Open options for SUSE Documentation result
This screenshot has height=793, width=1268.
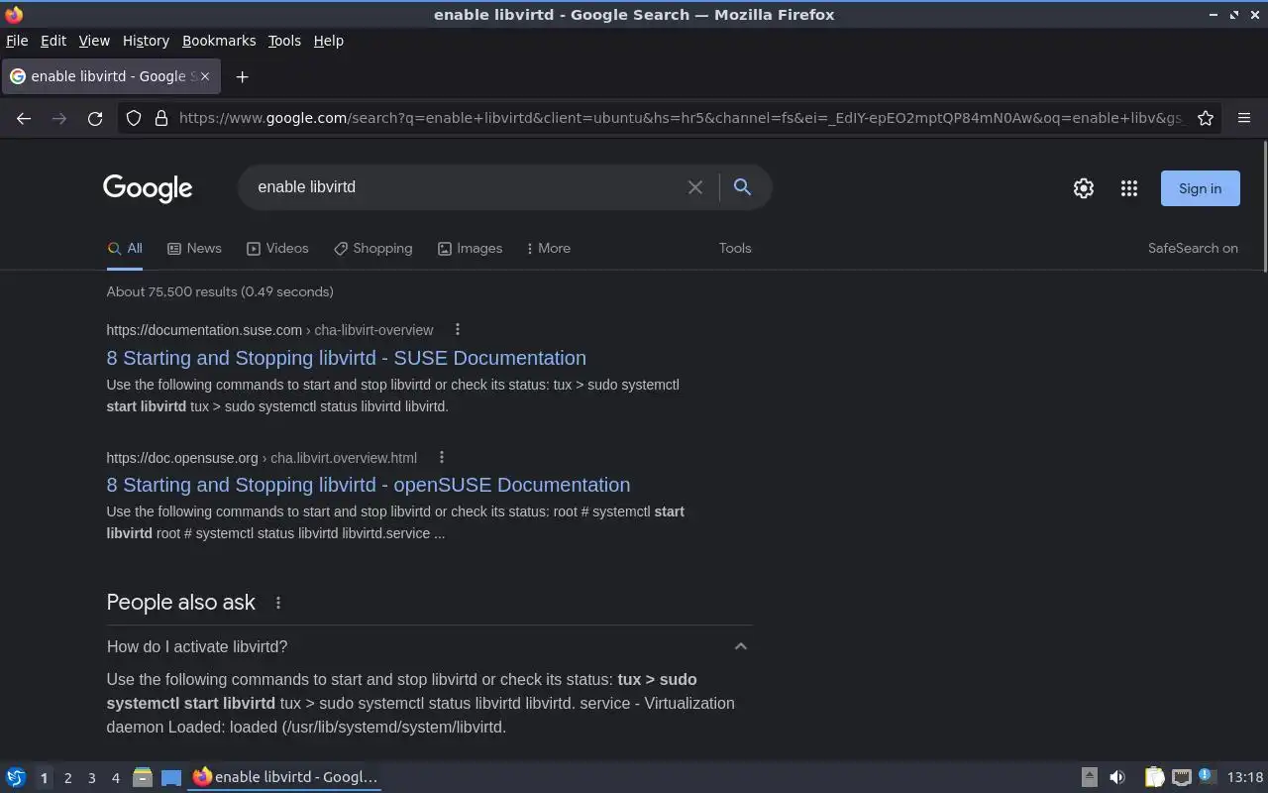[x=457, y=330]
